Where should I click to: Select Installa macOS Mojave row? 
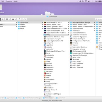tap(56, 94)
